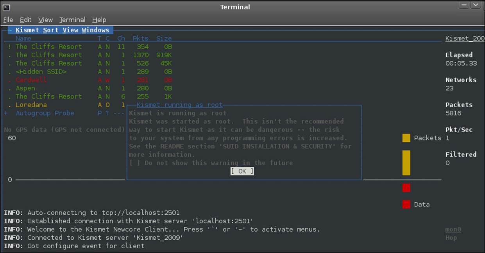Viewport: 485px width, 253px height.
Task: Minimize the Terminal window
Action: [x=464, y=5]
